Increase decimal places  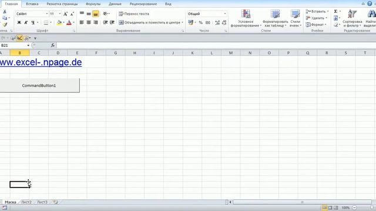[x=217, y=23]
